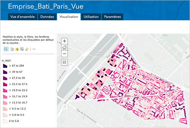Select the Visualisation tab

(69, 17)
